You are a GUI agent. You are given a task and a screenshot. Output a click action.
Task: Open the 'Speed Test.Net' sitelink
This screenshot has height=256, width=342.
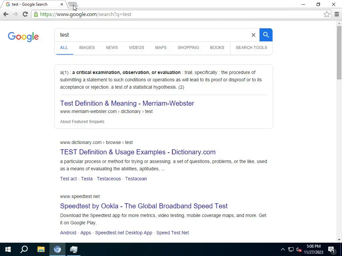coord(172,233)
